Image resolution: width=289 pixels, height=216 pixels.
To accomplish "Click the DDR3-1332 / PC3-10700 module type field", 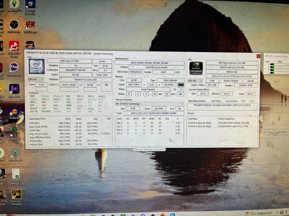I will click(x=154, y=113).
